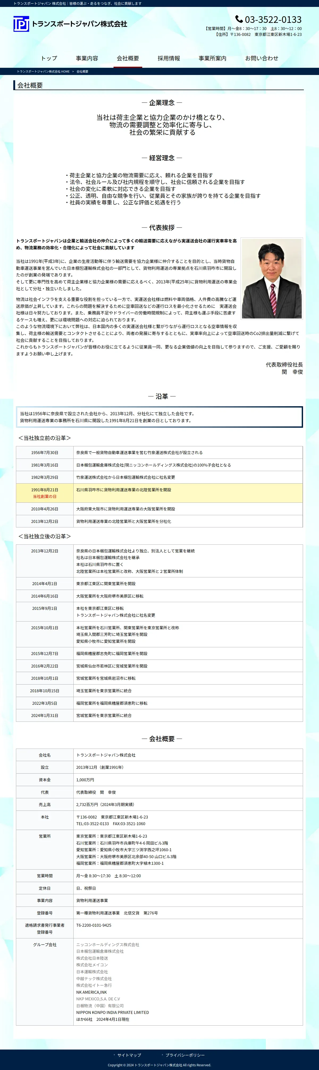This screenshot has height=1070, width=319.
Task: Open group company link ニッコンホールディングス株式会社
Action: point(108,944)
